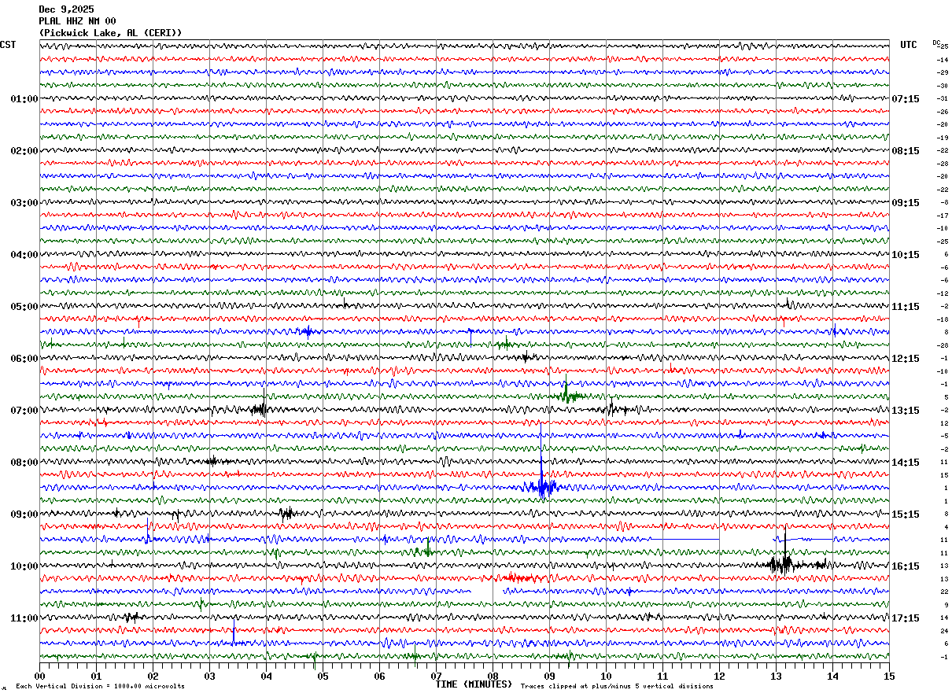Click minute '05' on the bottom time axis
952x697 pixels.
tap(323, 676)
